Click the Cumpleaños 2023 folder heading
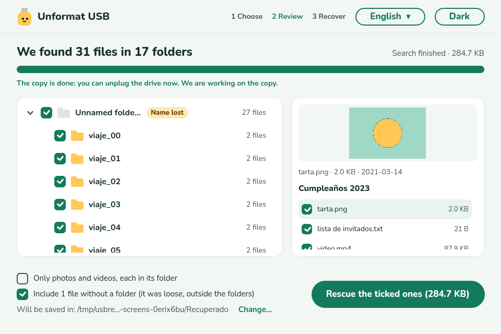501x334 pixels. (x=334, y=188)
